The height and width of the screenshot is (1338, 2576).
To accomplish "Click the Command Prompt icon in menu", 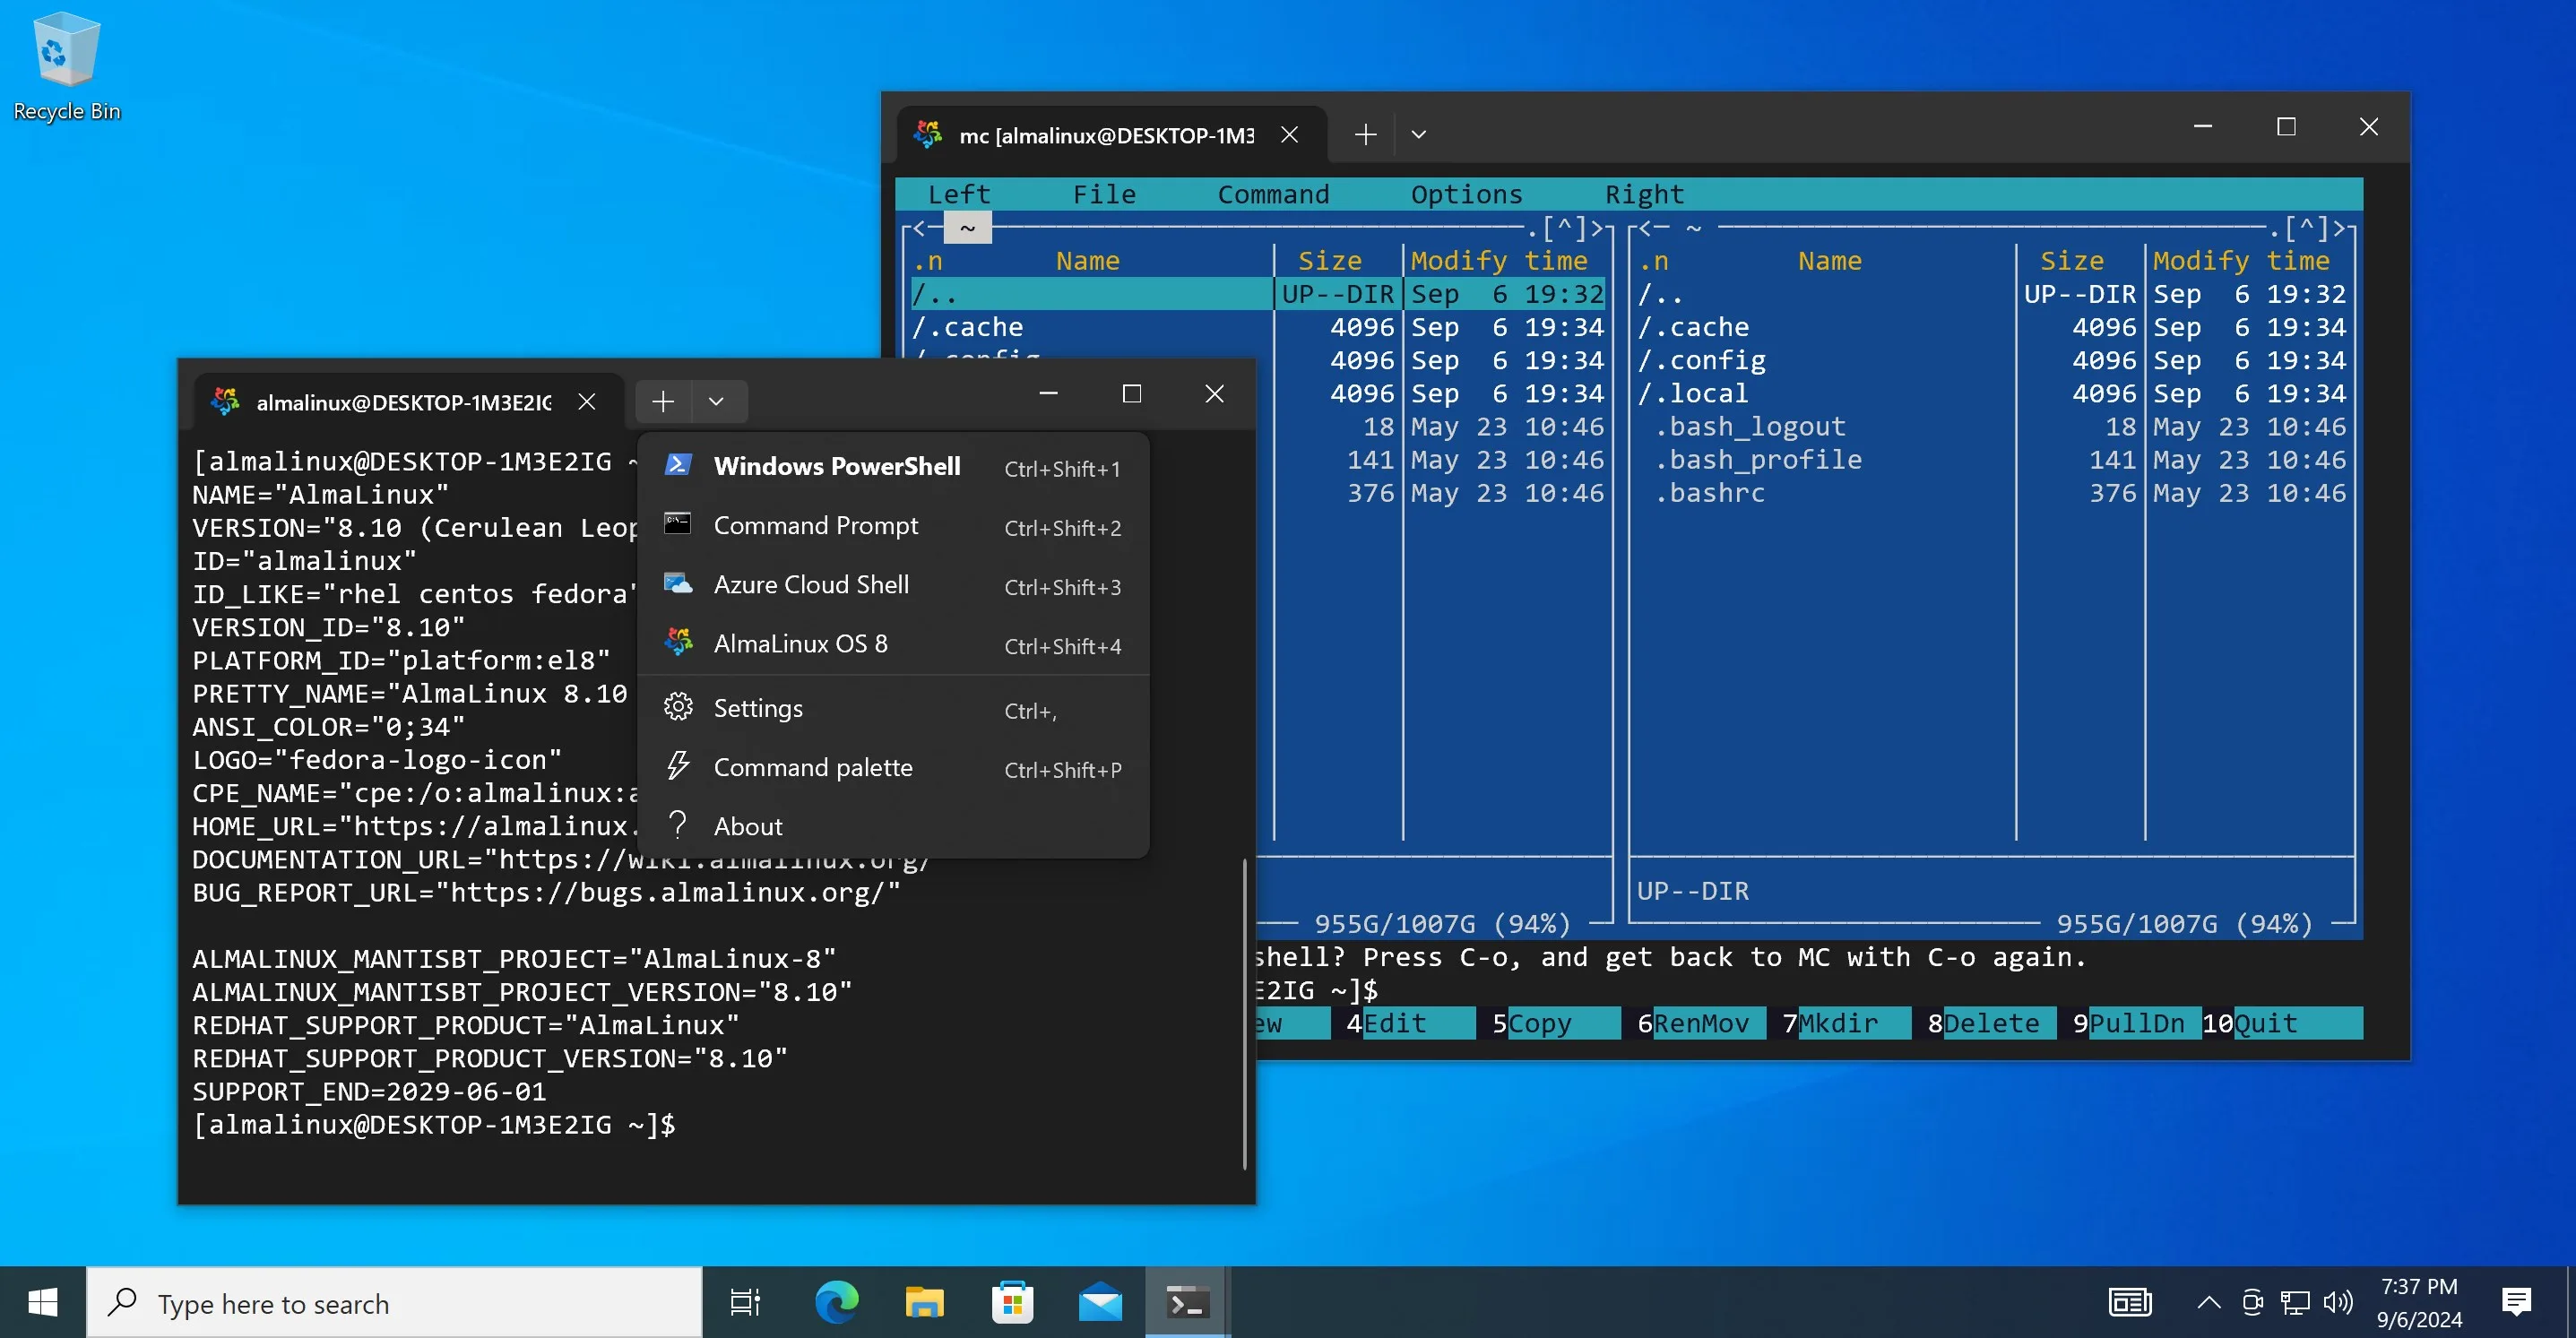I will tap(678, 525).
